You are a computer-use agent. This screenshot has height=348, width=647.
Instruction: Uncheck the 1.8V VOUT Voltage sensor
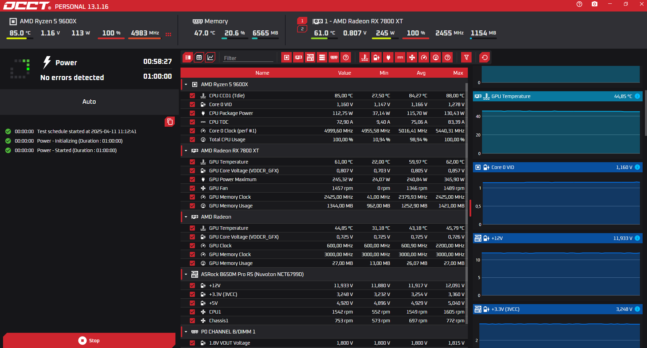(192, 343)
